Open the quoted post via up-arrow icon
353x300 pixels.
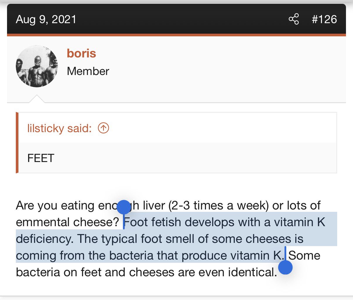103,128
